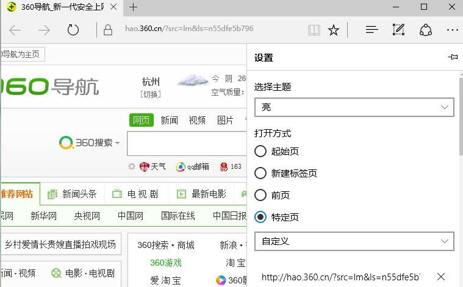The image size is (463, 287).
Task: Open the 天气 shortcut icon
Action: pos(144,166)
